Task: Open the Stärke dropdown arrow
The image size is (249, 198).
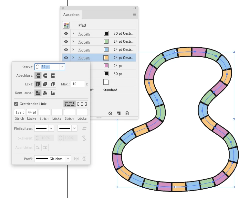Action: click(62, 67)
